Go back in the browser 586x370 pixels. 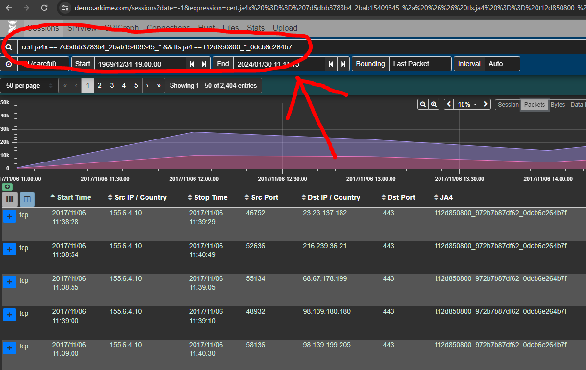[x=9, y=8]
